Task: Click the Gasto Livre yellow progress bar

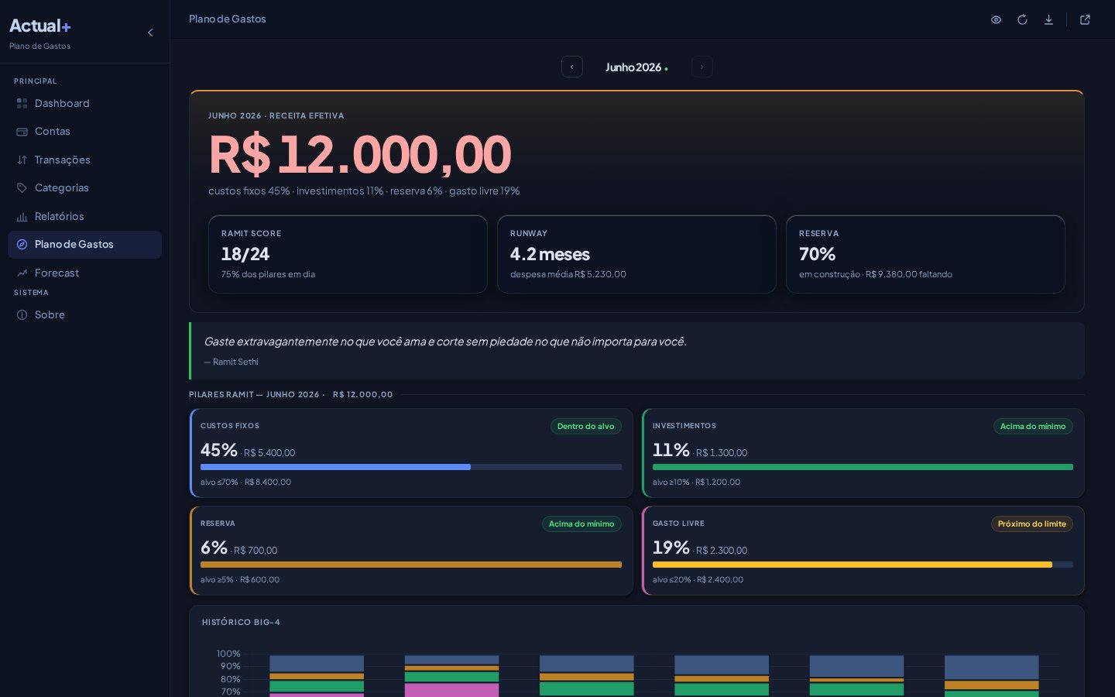Action: point(863,565)
